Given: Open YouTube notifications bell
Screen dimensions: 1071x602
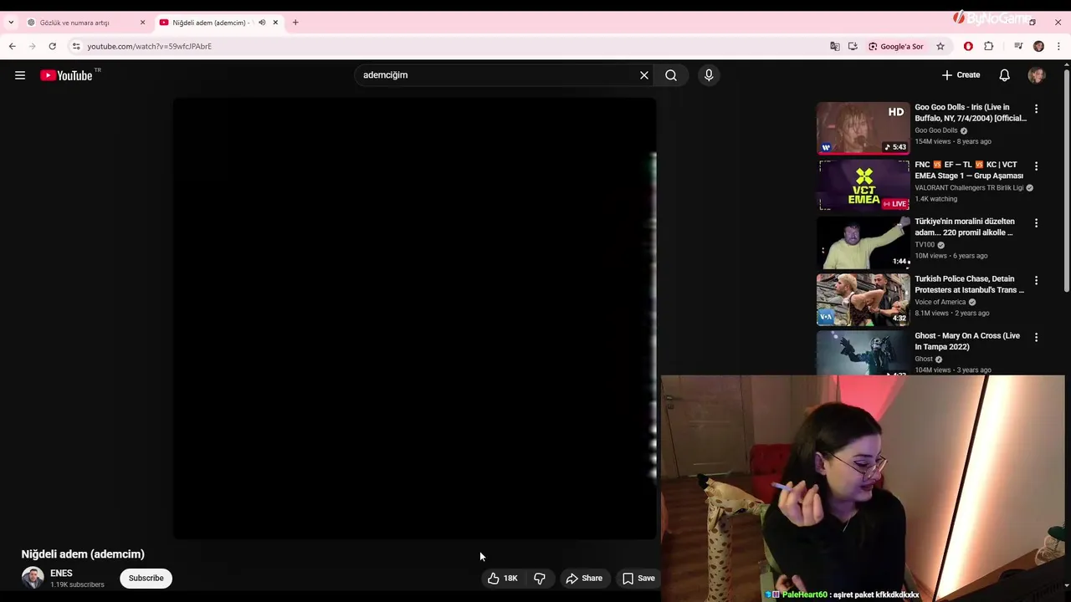Looking at the screenshot, I should [1004, 75].
